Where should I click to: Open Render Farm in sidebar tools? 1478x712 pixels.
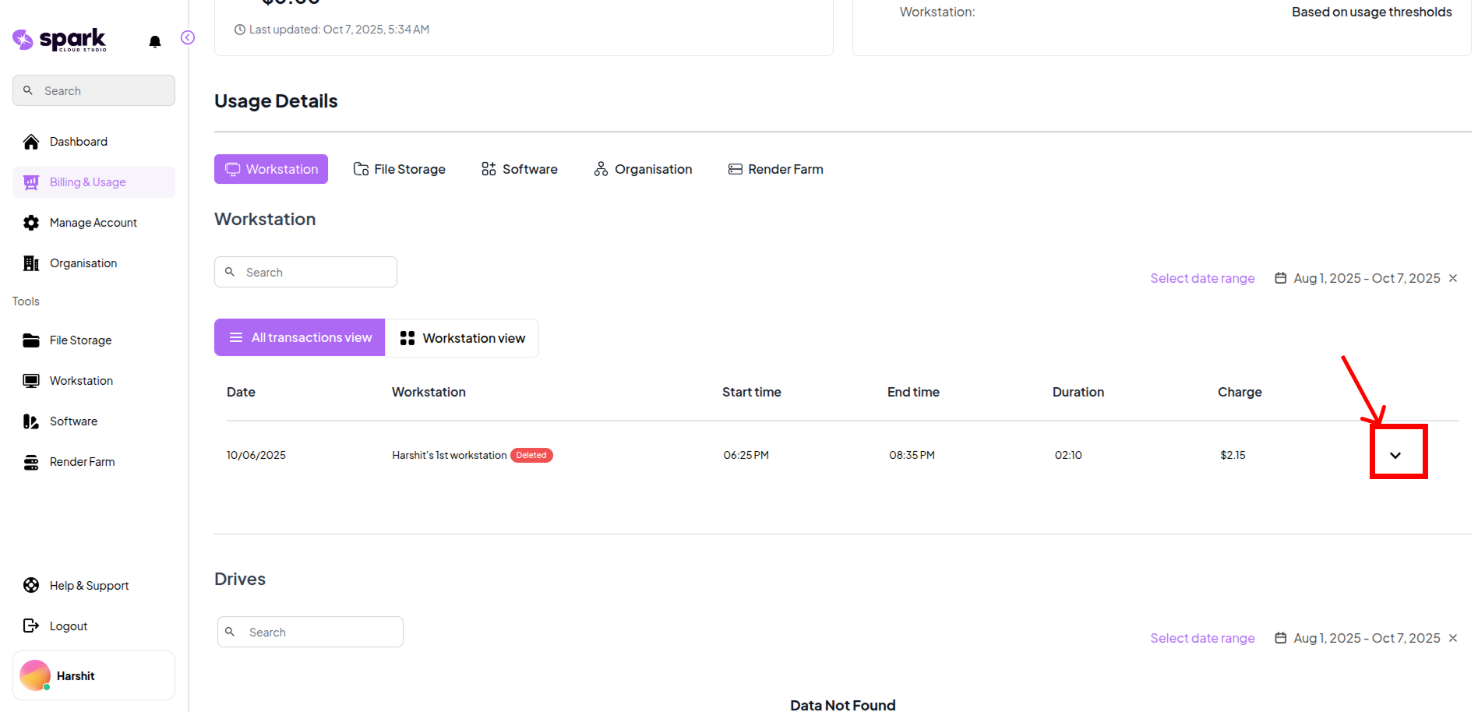82,462
